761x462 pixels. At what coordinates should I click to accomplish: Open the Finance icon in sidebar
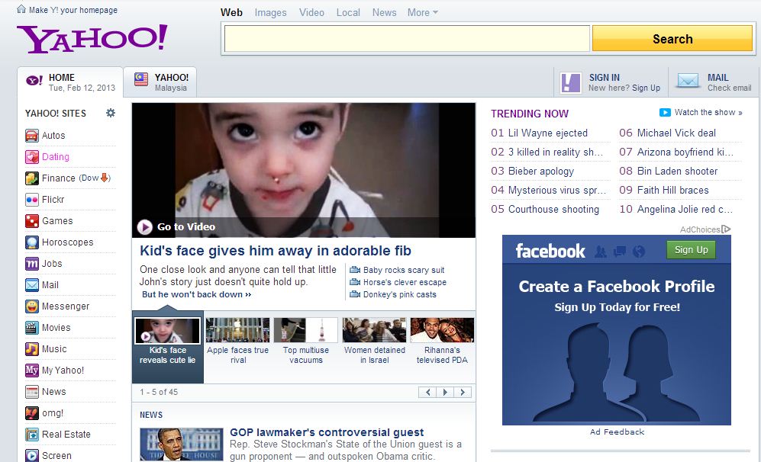pyautogui.click(x=32, y=178)
